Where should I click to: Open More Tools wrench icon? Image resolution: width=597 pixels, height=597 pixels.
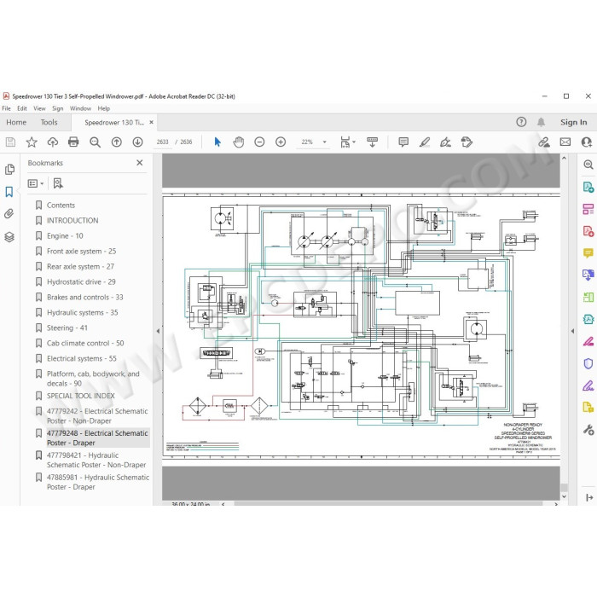pyautogui.click(x=588, y=430)
